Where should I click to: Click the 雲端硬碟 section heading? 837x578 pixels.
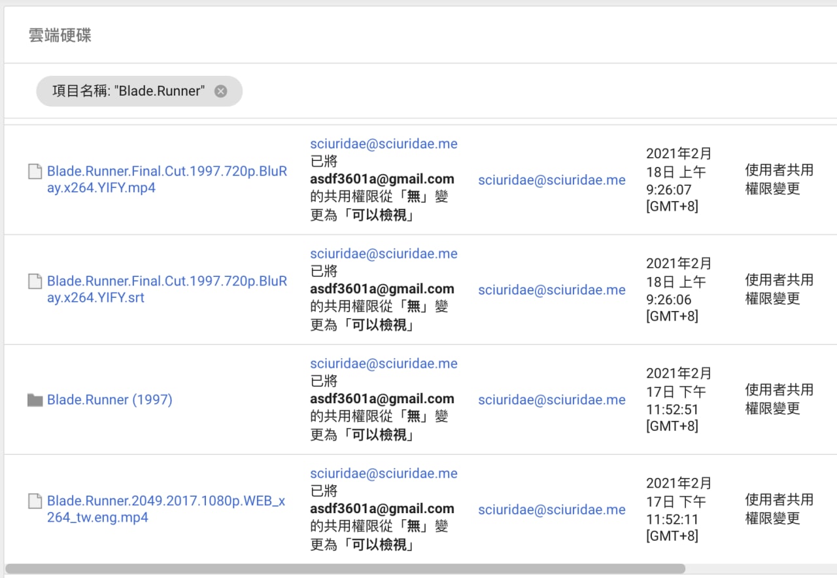pyautogui.click(x=60, y=35)
